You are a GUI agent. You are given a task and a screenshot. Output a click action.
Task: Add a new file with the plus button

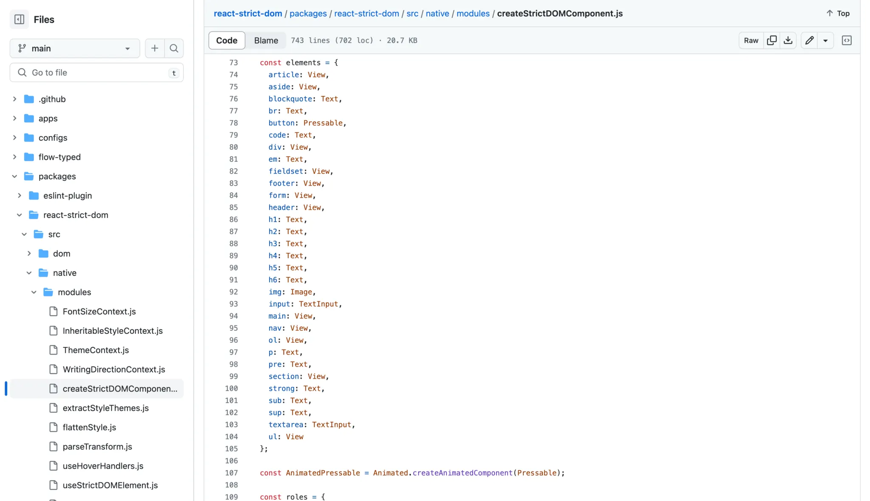(155, 48)
